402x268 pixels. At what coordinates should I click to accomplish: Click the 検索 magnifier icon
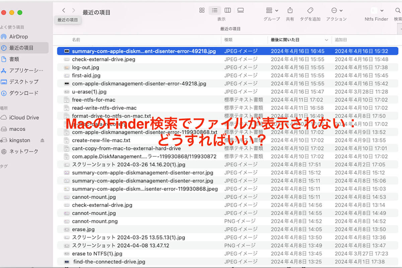tap(398, 10)
